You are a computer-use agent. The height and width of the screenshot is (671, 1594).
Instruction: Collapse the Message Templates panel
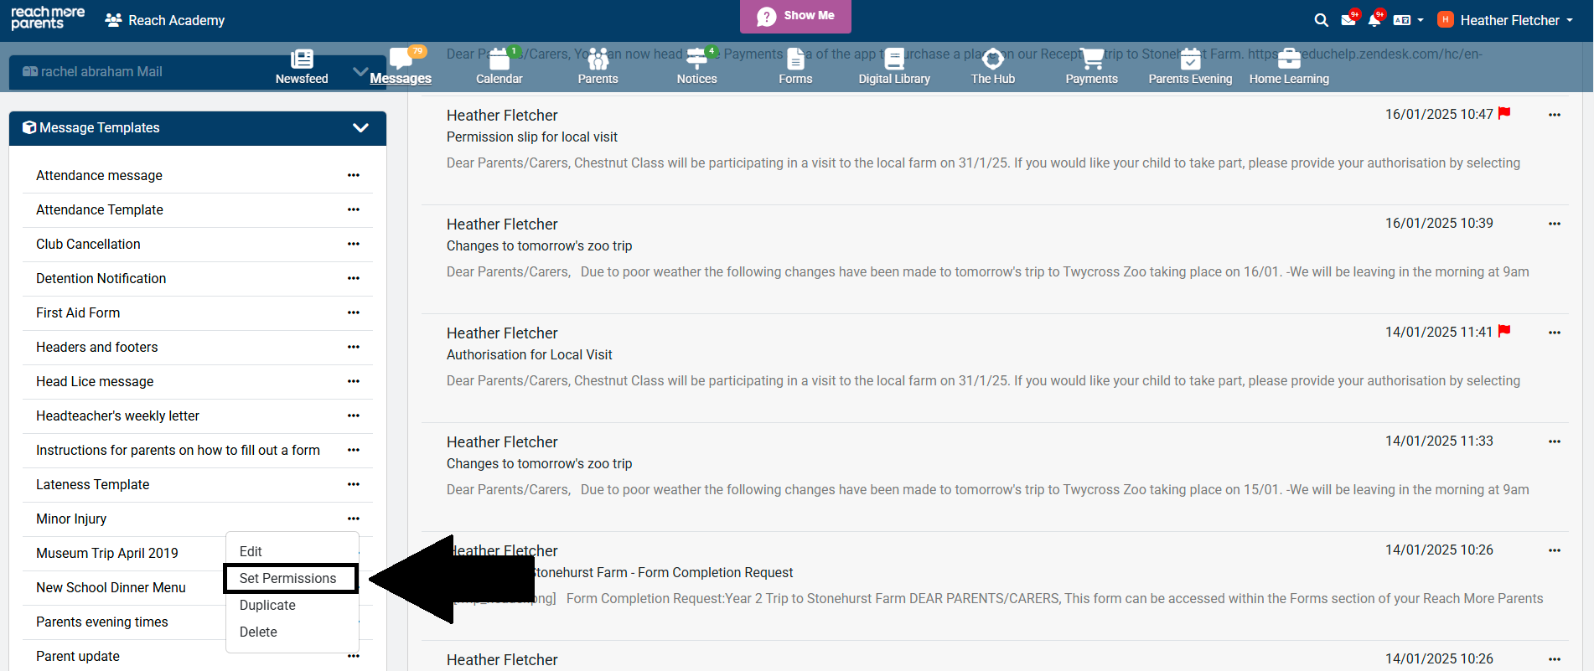point(360,128)
